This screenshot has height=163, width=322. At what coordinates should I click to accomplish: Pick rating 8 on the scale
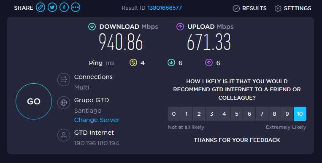(x=274, y=114)
